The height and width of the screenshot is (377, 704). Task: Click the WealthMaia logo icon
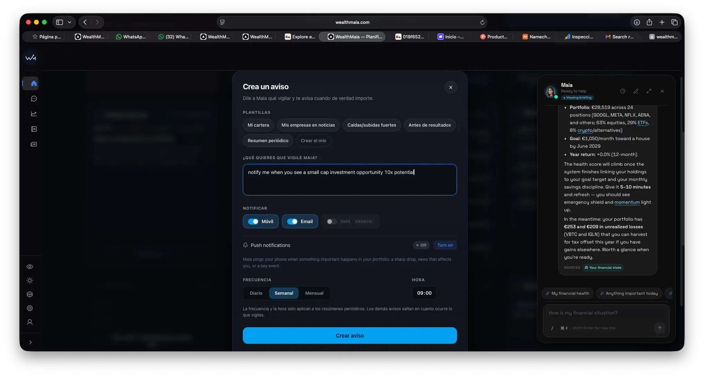coord(30,58)
